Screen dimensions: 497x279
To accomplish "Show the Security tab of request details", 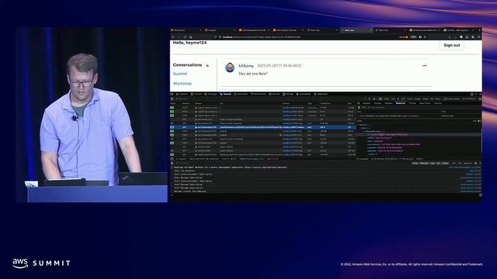I will click(x=438, y=103).
